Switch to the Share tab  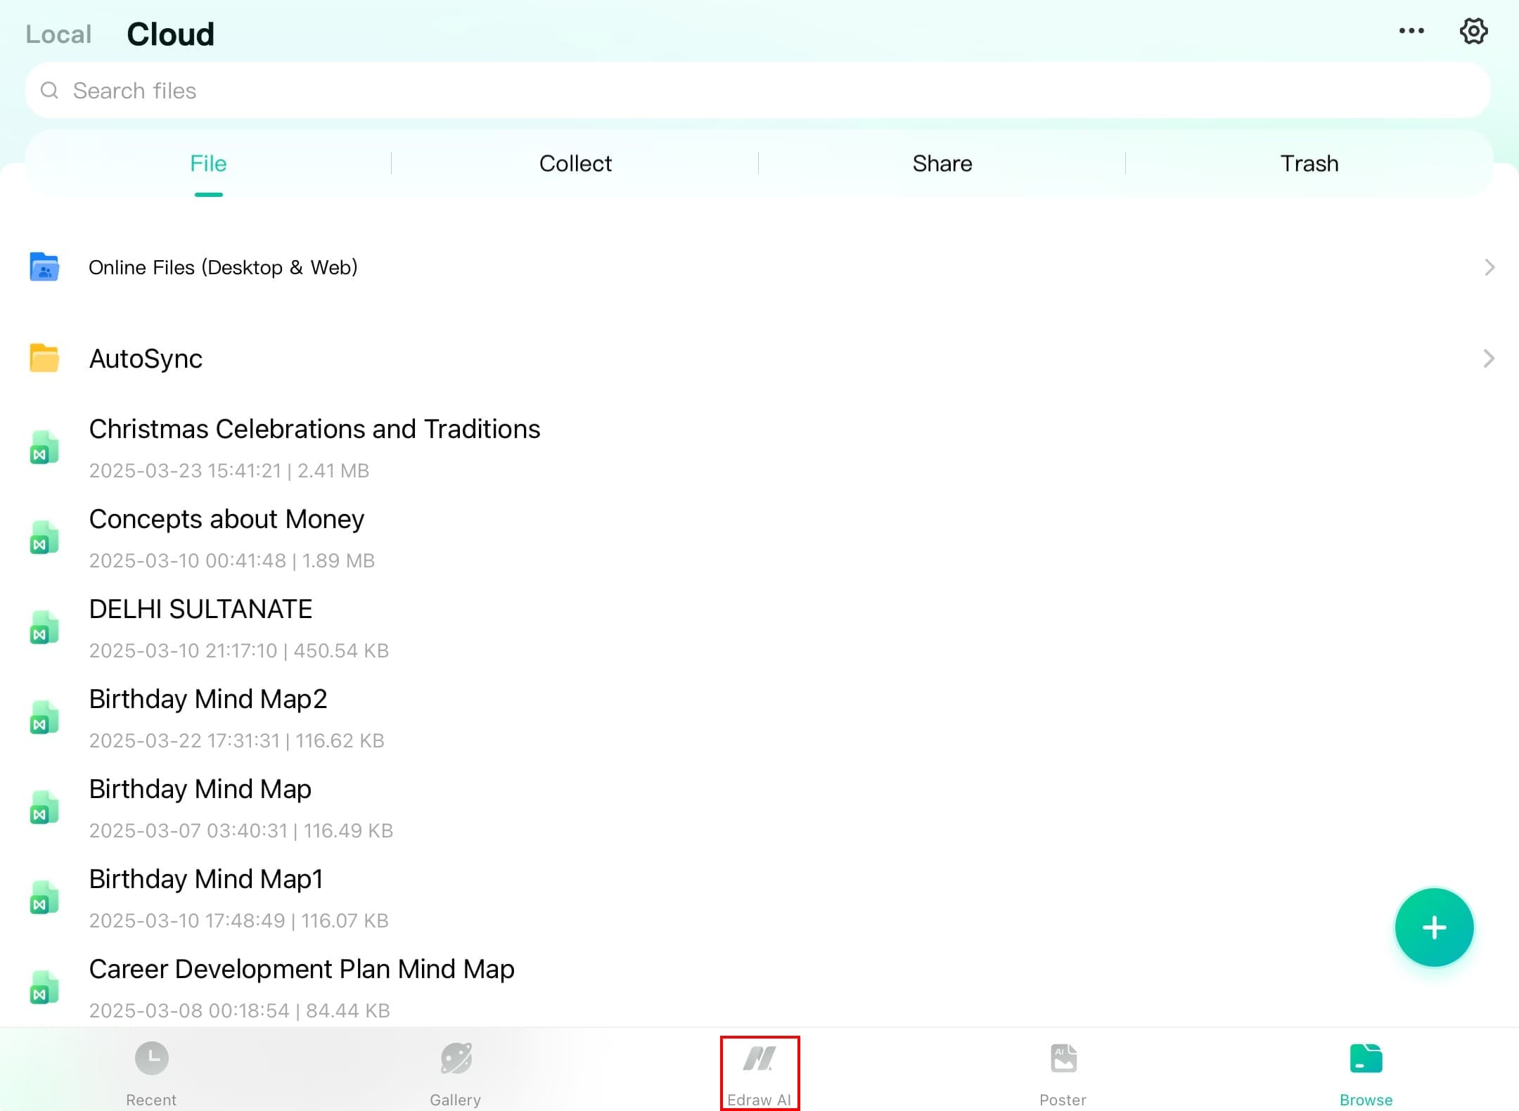point(942,164)
